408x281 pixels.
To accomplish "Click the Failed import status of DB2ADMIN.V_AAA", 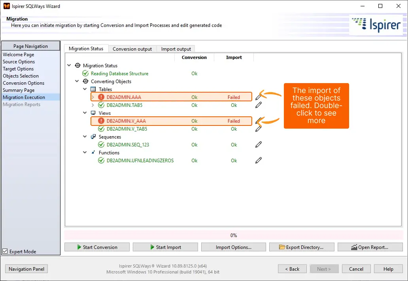I will 234,121.
